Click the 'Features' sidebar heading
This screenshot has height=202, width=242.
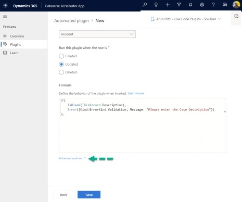pyautogui.click(x=9, y=27)
